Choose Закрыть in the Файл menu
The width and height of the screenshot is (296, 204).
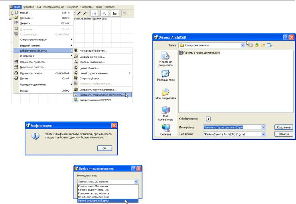click(x=43, y=23)
